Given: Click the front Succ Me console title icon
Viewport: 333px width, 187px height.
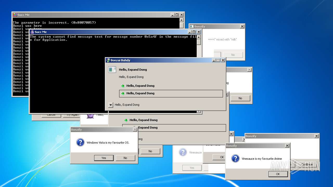Looking at the screenshot, I should point(32,32).
